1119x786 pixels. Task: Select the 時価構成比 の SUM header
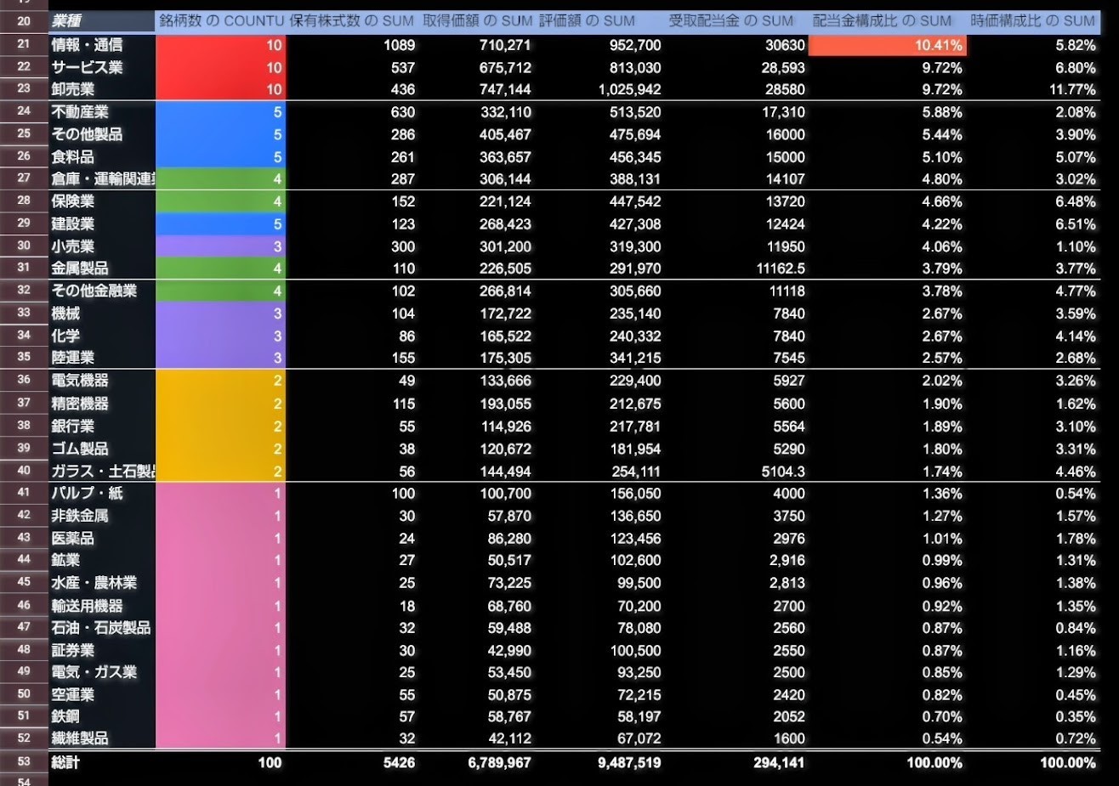click(x=1032, y=21)
